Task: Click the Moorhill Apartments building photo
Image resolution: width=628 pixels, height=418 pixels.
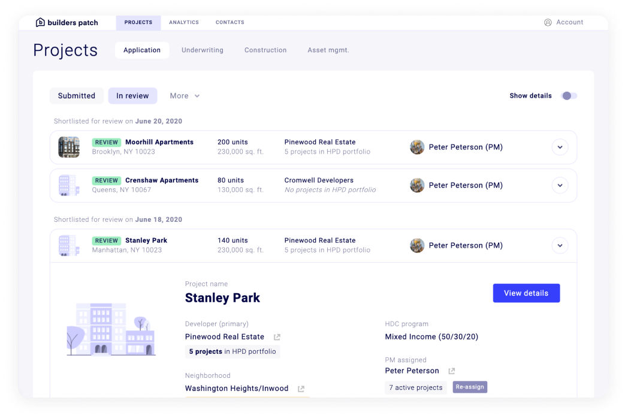Action: click(69, 147)
